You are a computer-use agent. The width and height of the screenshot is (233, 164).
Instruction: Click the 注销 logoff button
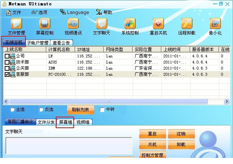coord(181,134)
